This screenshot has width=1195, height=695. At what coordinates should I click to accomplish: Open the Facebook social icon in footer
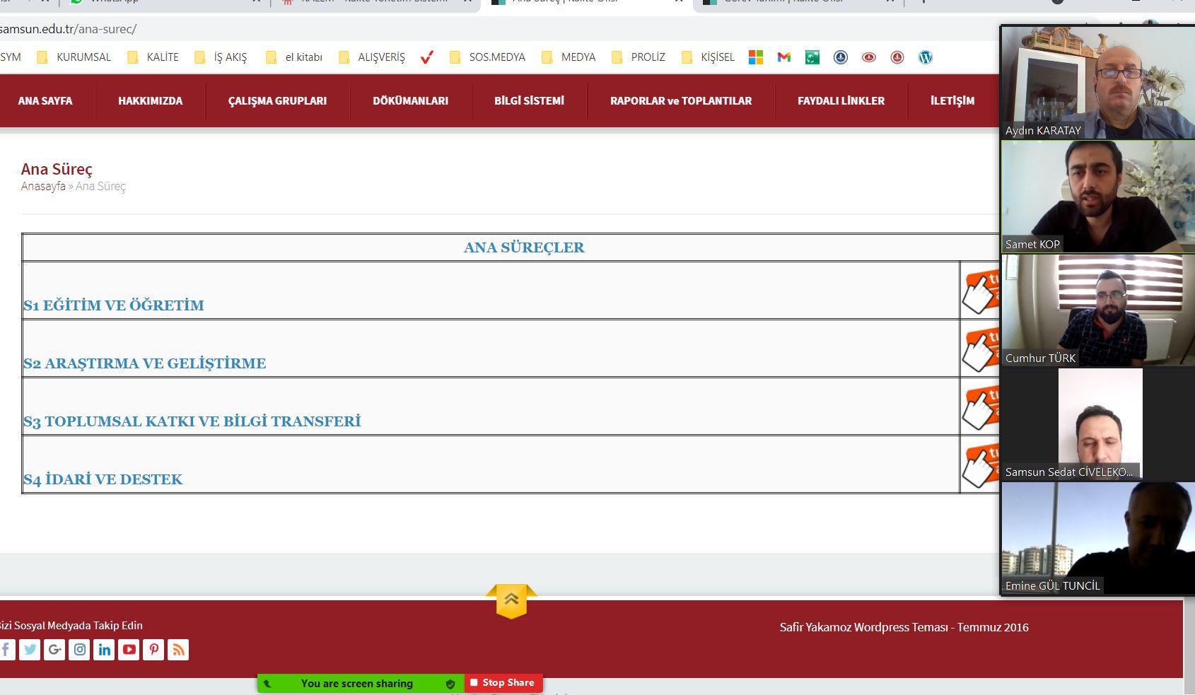tap(6, 650)
